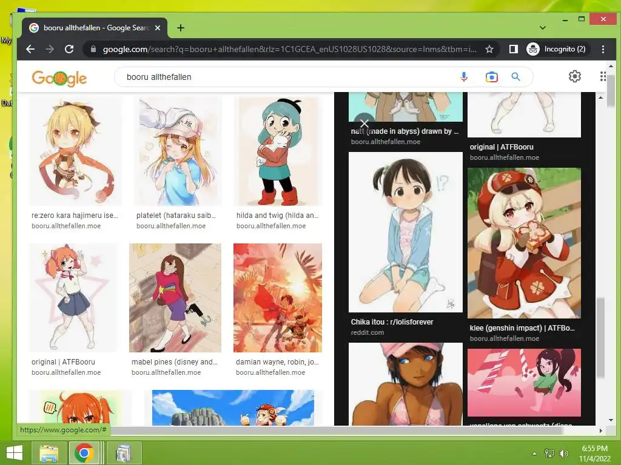This screenshot has height=465, width=621.
Task: Open search by image camera icon
Action: (491, 77)
